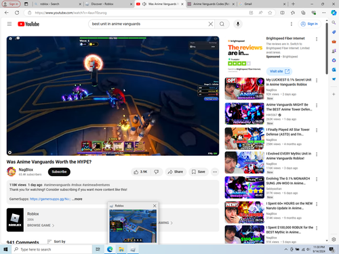
Task: Click Visit site on Brightspeed ad
Action: click(279, 71)
